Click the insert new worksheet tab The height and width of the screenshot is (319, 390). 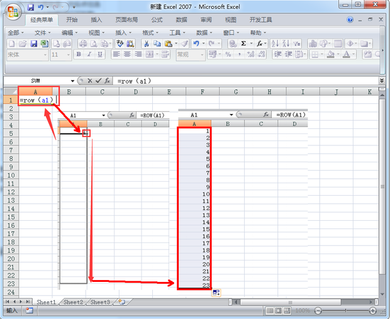[122, 302]
